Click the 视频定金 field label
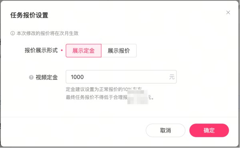240x148 pixels. point(47,77)
